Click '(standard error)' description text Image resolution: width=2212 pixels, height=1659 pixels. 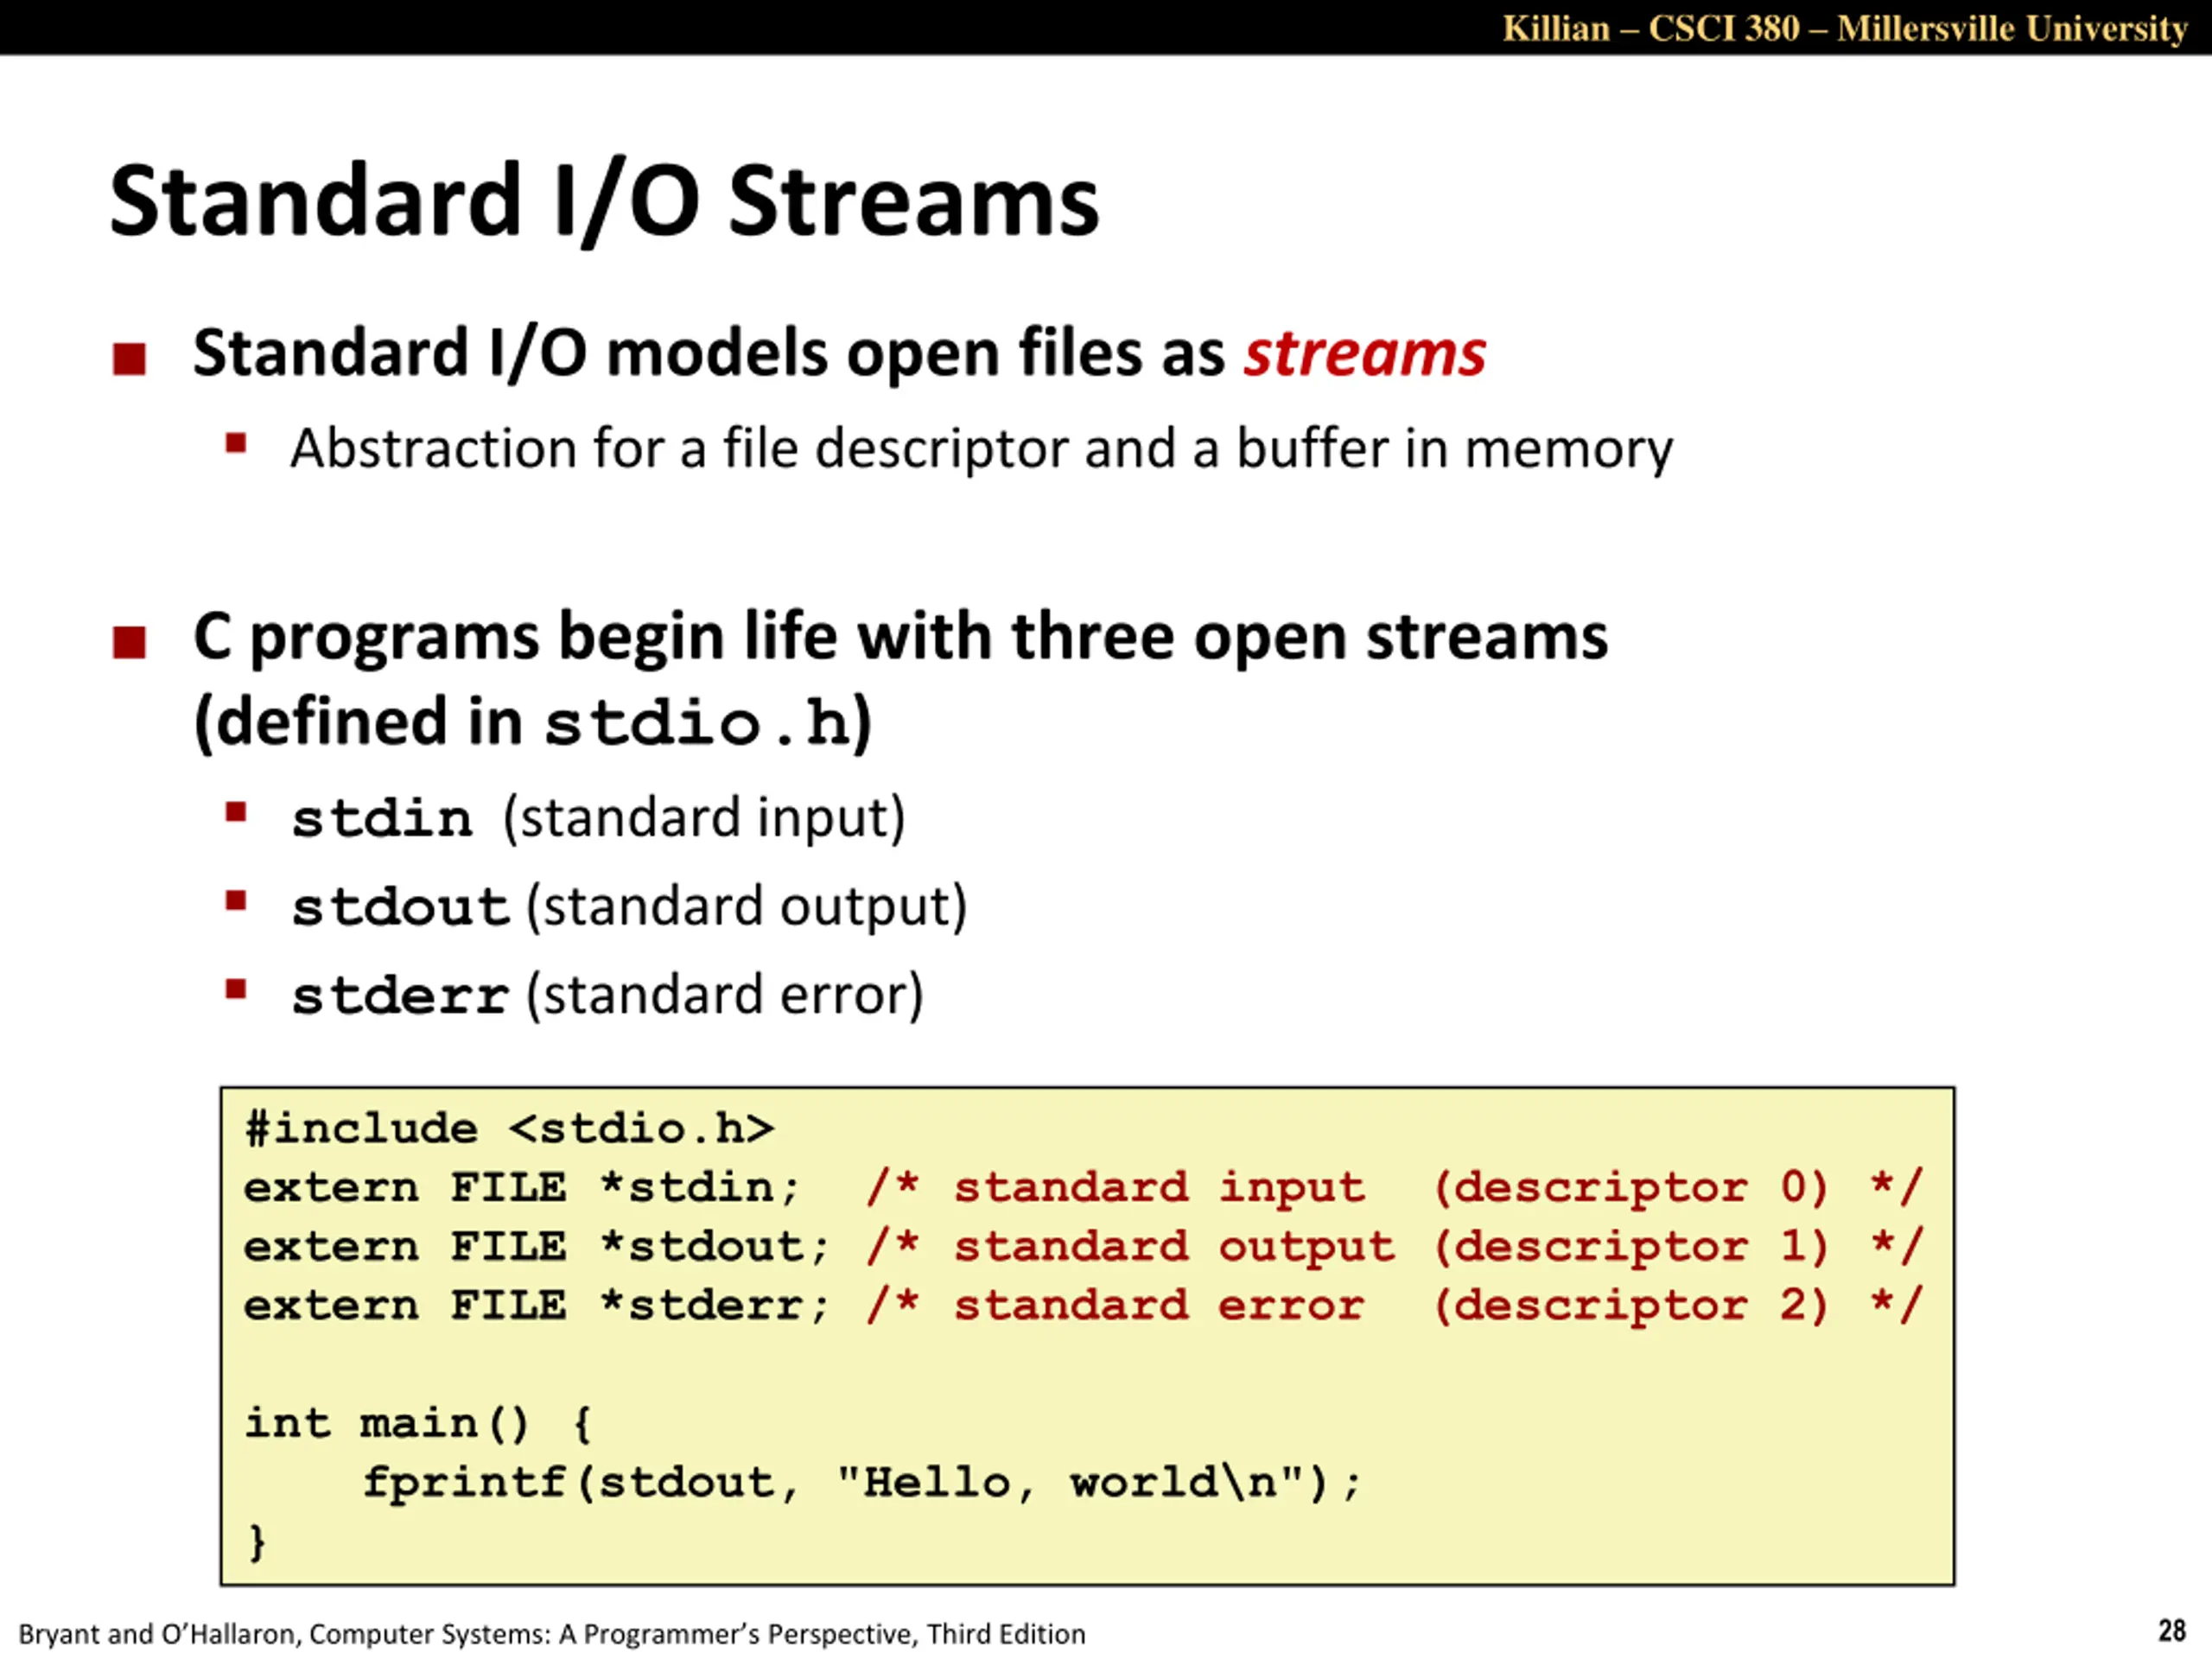coord(725,996)
